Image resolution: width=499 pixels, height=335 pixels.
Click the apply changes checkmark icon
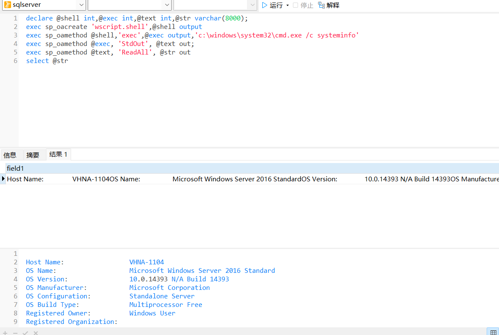(x=26, y=333)
